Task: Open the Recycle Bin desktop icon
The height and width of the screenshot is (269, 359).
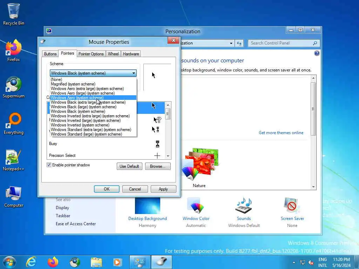Action: [x=14, y=14]
